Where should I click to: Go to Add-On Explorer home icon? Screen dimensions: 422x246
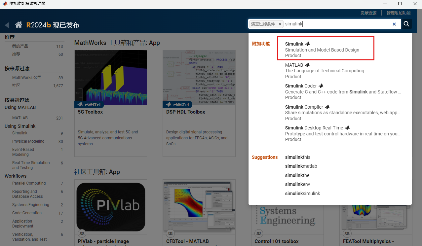(x=19, y=25)
